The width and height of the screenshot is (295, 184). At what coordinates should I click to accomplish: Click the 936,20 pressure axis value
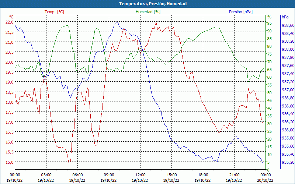coord(288,122)
